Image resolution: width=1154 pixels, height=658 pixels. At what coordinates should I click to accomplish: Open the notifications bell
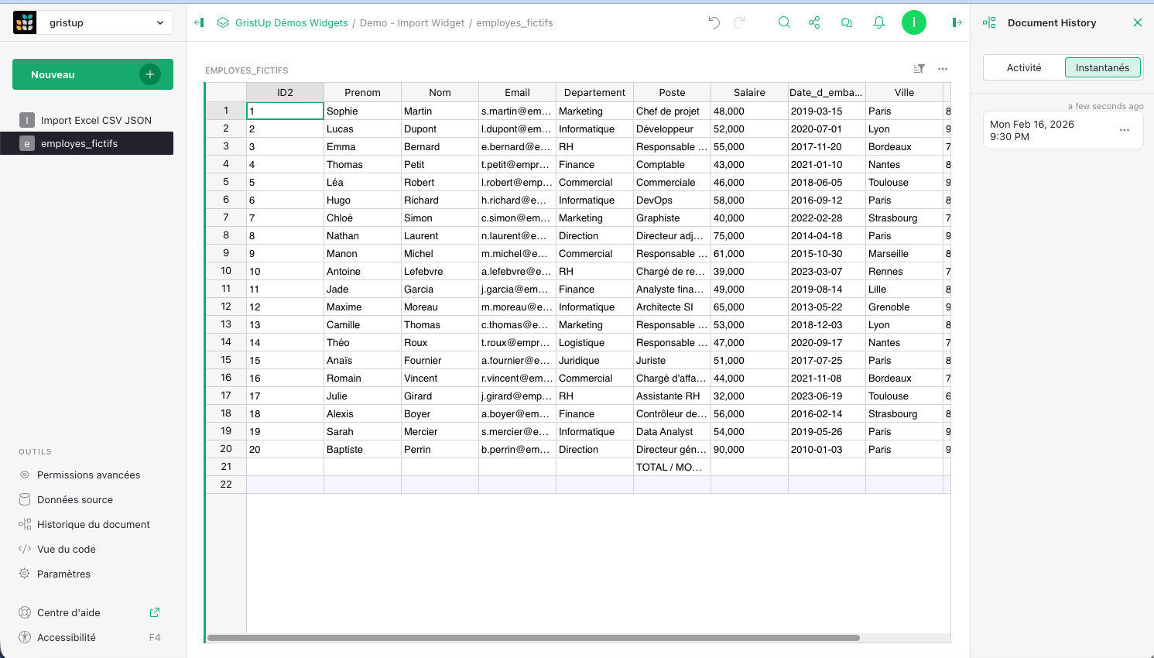click(x=879, y=22)
